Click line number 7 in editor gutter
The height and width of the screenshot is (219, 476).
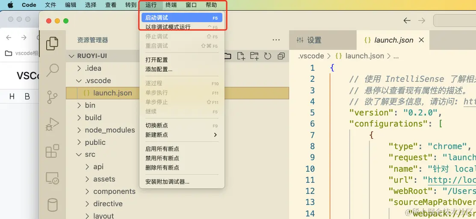[x=312, y=135]
